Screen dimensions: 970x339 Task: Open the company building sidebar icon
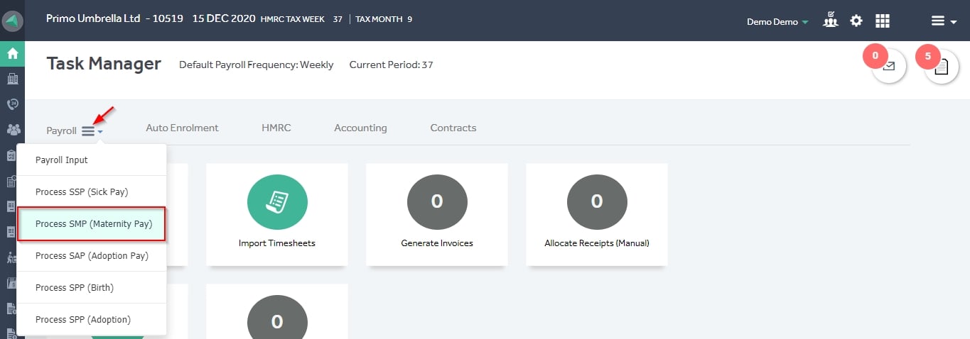(12, 79)
